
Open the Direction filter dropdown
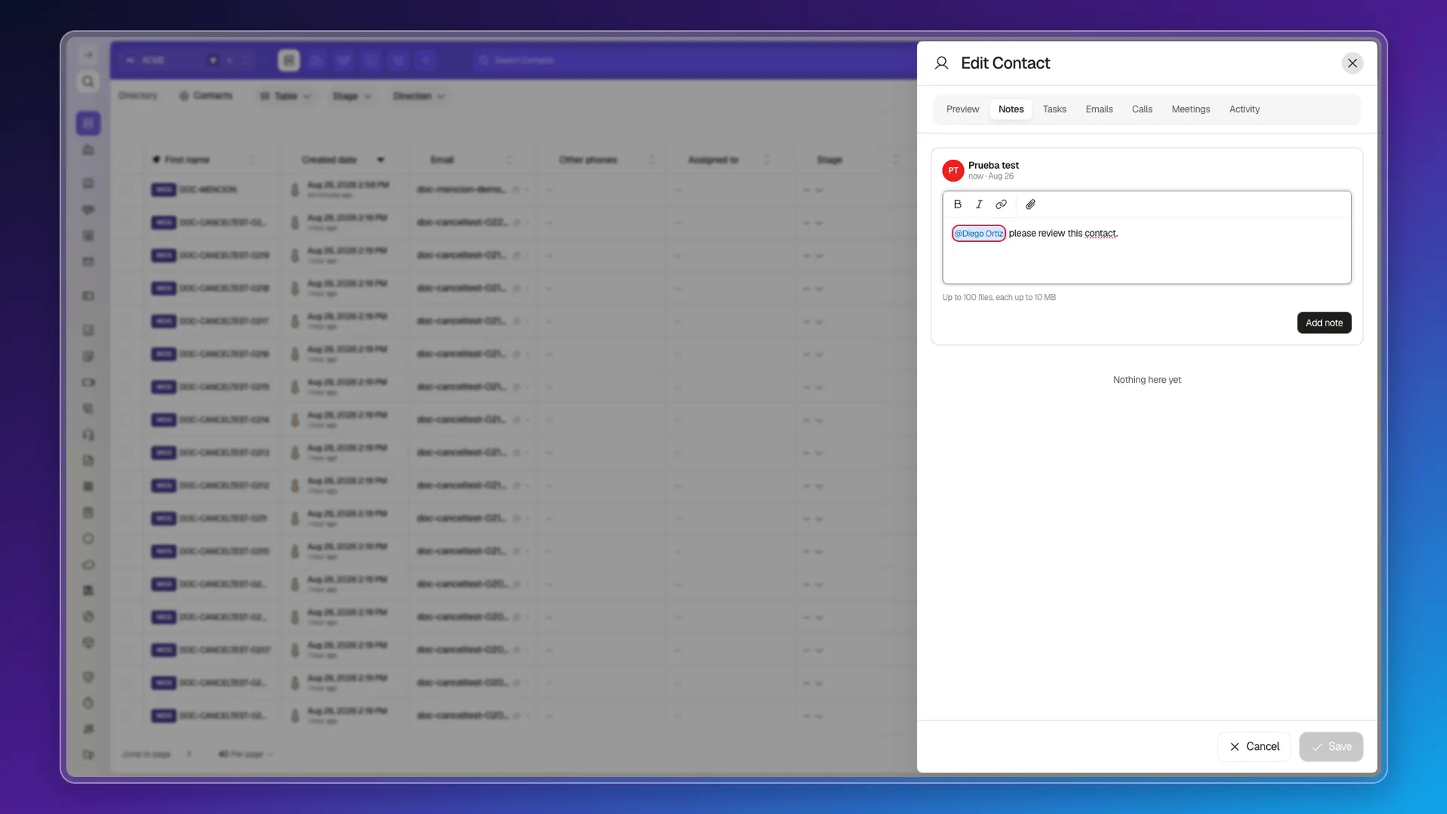(x=418, y=96)
